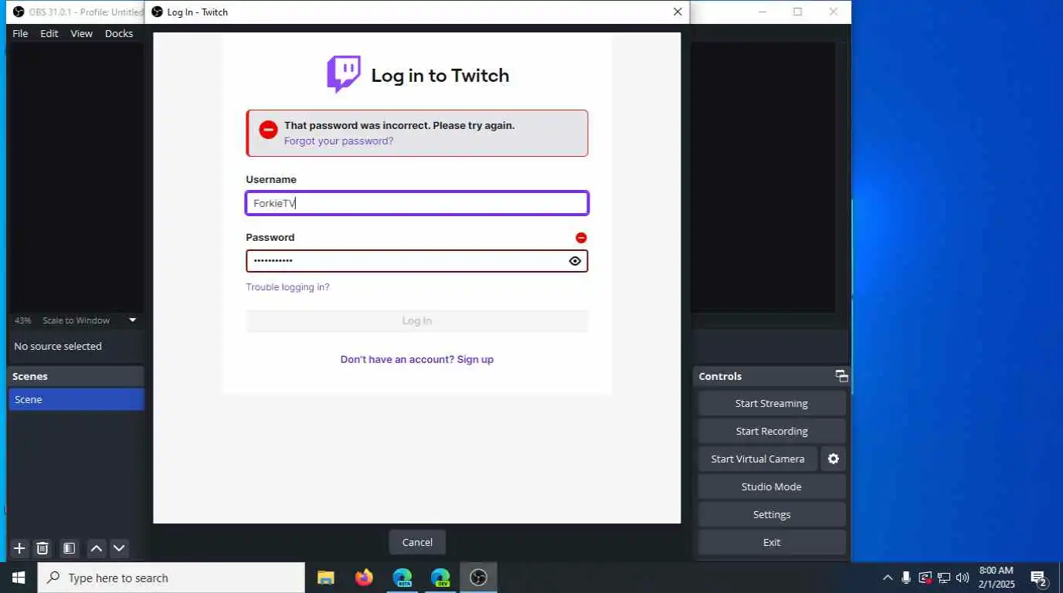1063x593 pixels.
Task: Close the Log In - Twitch dialog
Action: point(678,12)
